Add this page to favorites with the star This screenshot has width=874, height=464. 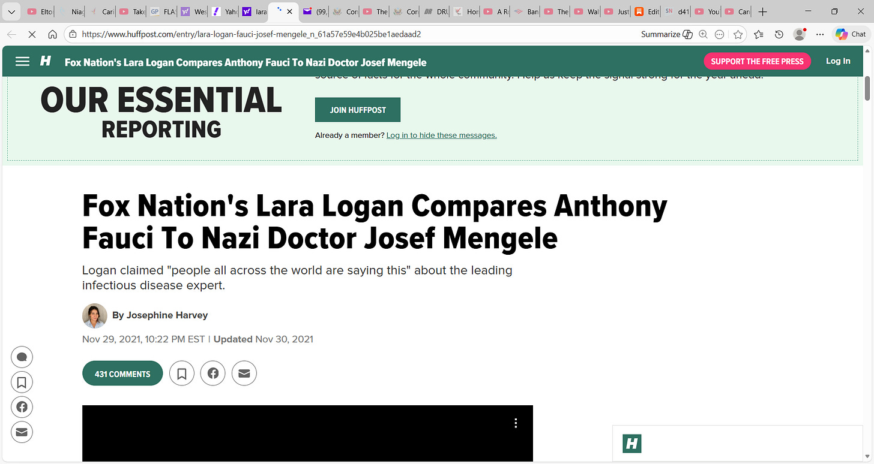click(x=738, y=34)
